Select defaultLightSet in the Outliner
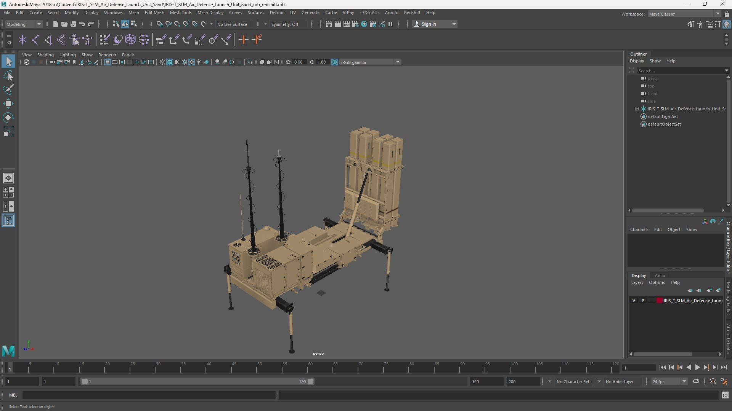Viewport: 732px width, 411px height. click(x=663, y=116)
